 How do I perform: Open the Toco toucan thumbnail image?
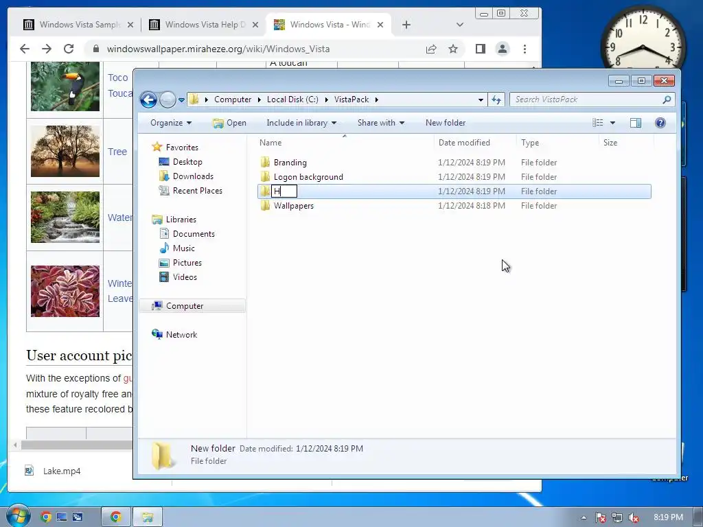pyautogui.click(x=65, y=86)
